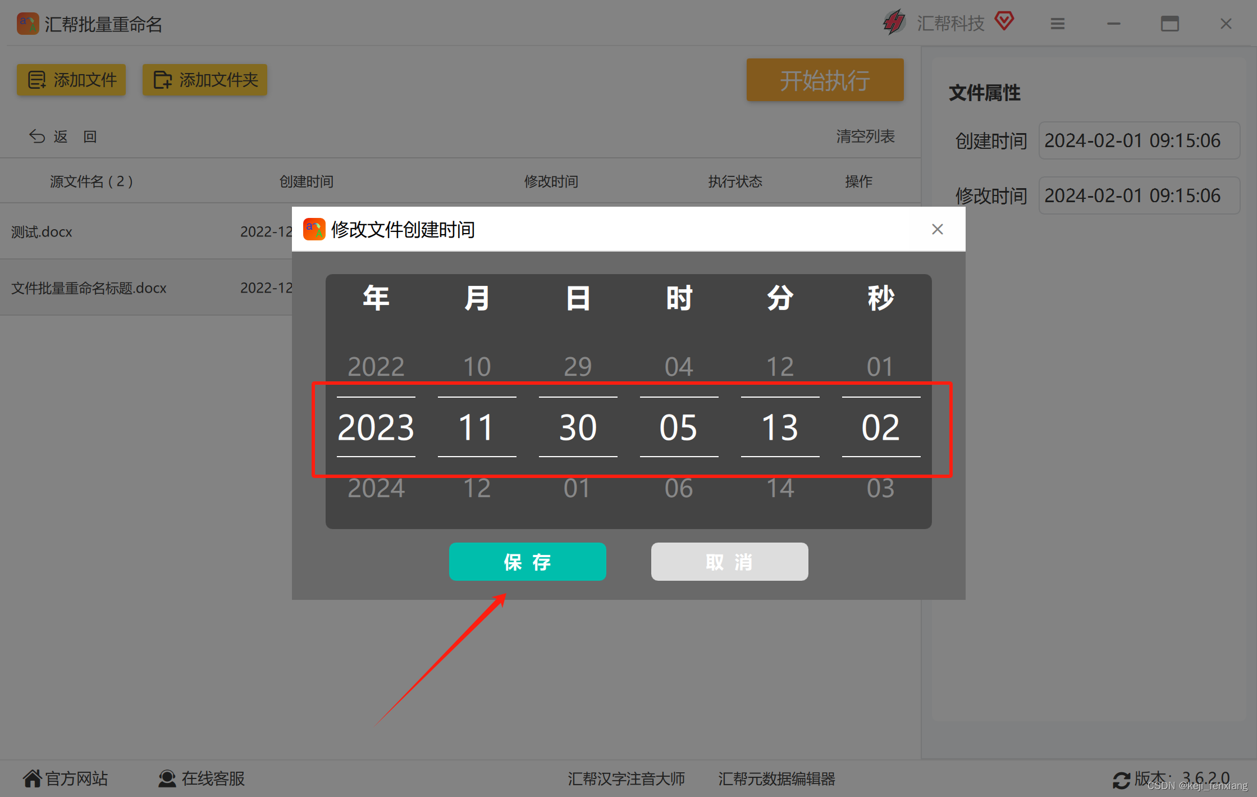1257x797 pixels.
Task: Select hour 06 in the picker
Action: pos(679,488)
